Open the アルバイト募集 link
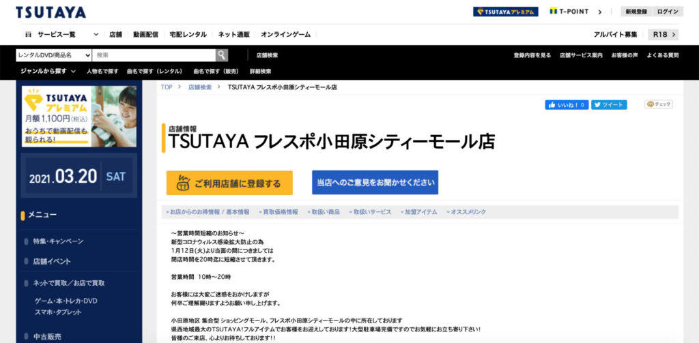Image resolution: width=699 pixels, height=343 pixels. pos(615,34)
